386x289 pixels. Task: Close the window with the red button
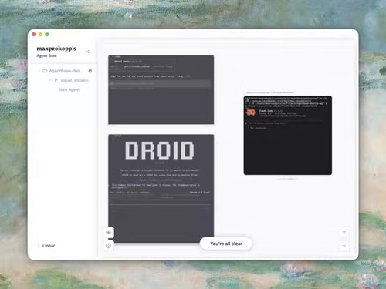tap(34, 35)
